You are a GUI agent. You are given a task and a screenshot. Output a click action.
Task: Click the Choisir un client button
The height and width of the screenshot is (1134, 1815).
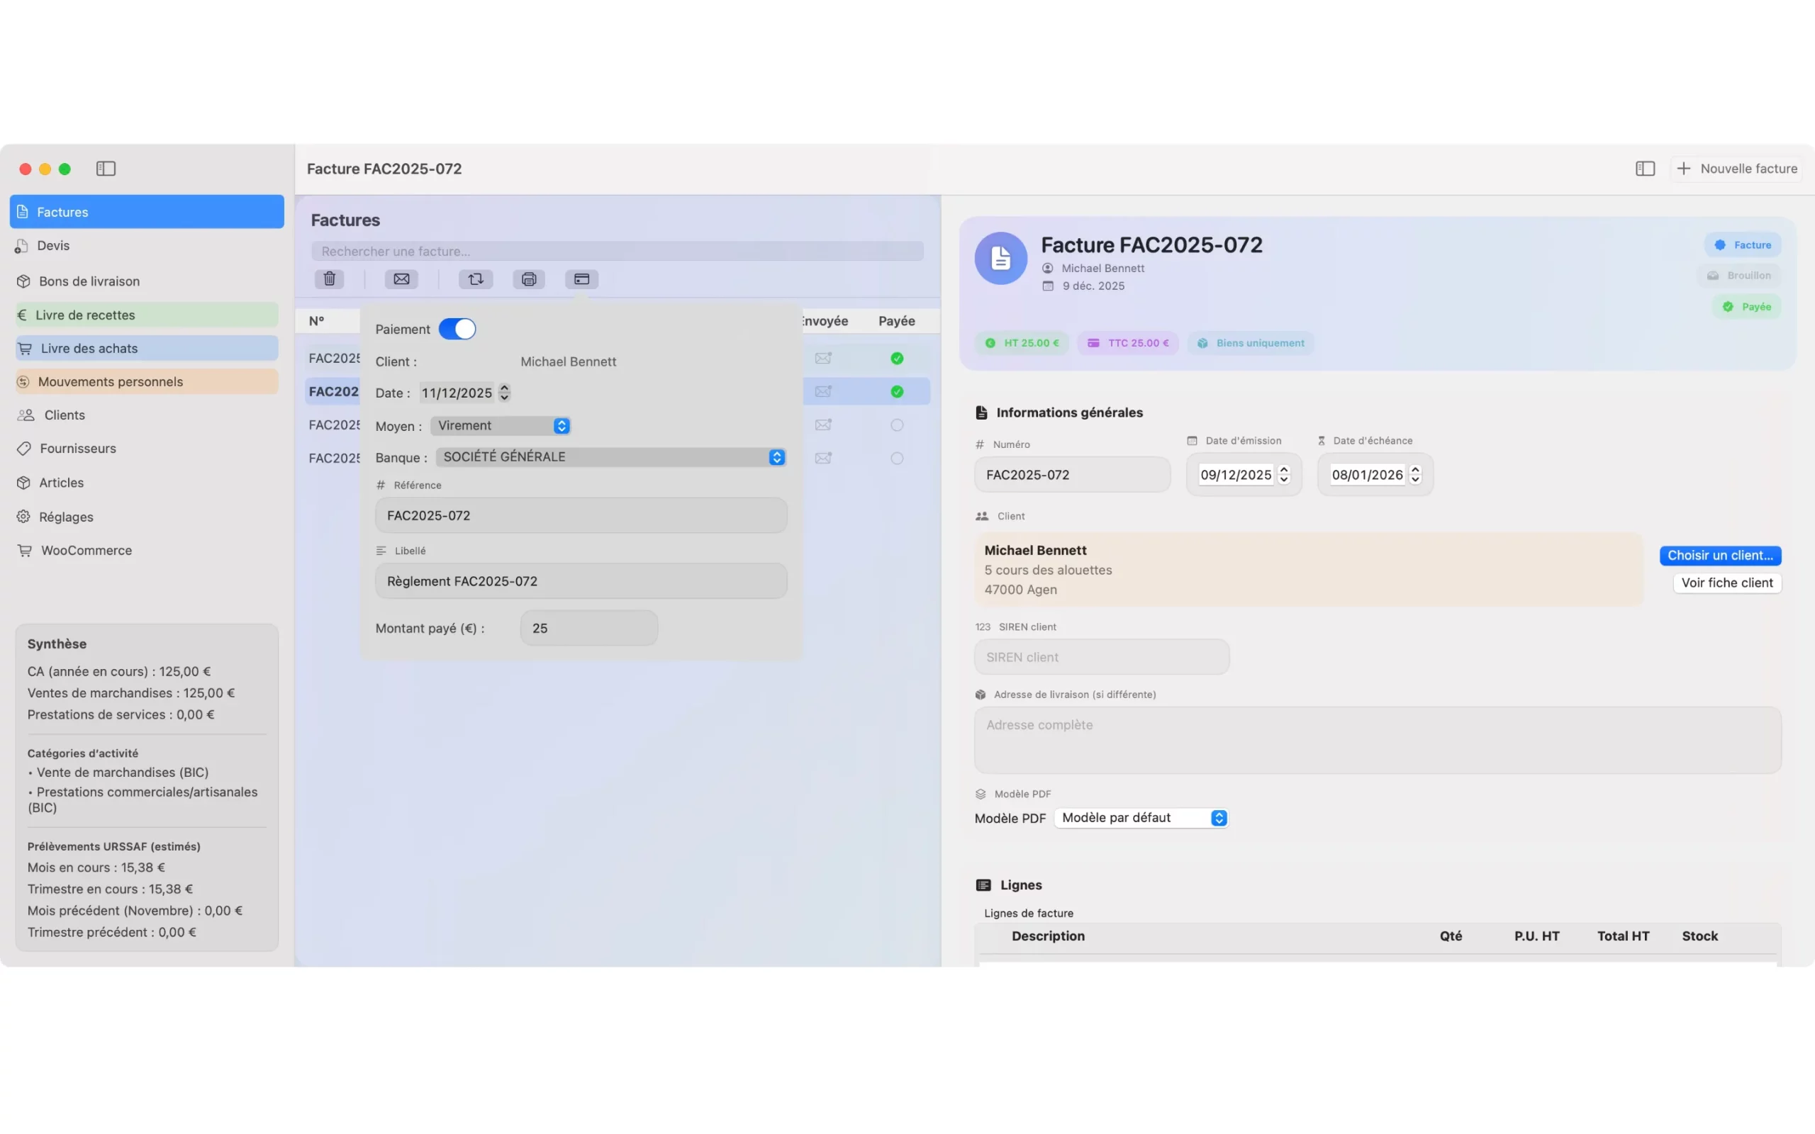(1720, 556)
